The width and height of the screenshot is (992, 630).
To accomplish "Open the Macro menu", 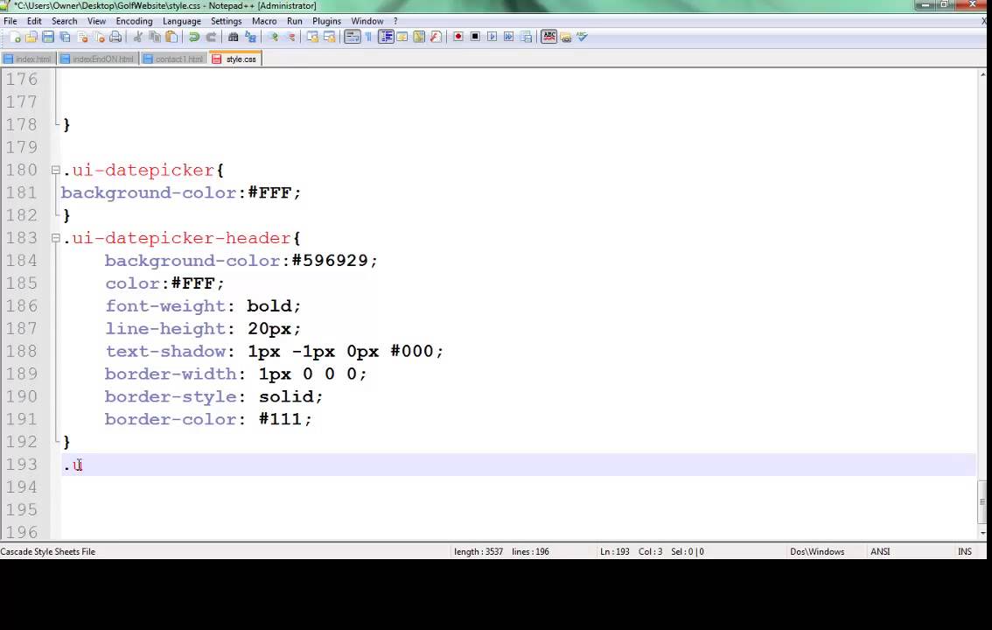I will [x=264, y=21].
